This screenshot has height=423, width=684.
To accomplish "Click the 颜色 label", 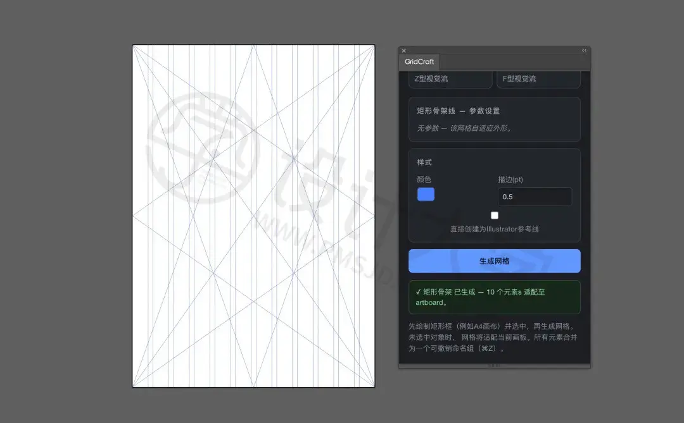I will click(x=424, y=180).
